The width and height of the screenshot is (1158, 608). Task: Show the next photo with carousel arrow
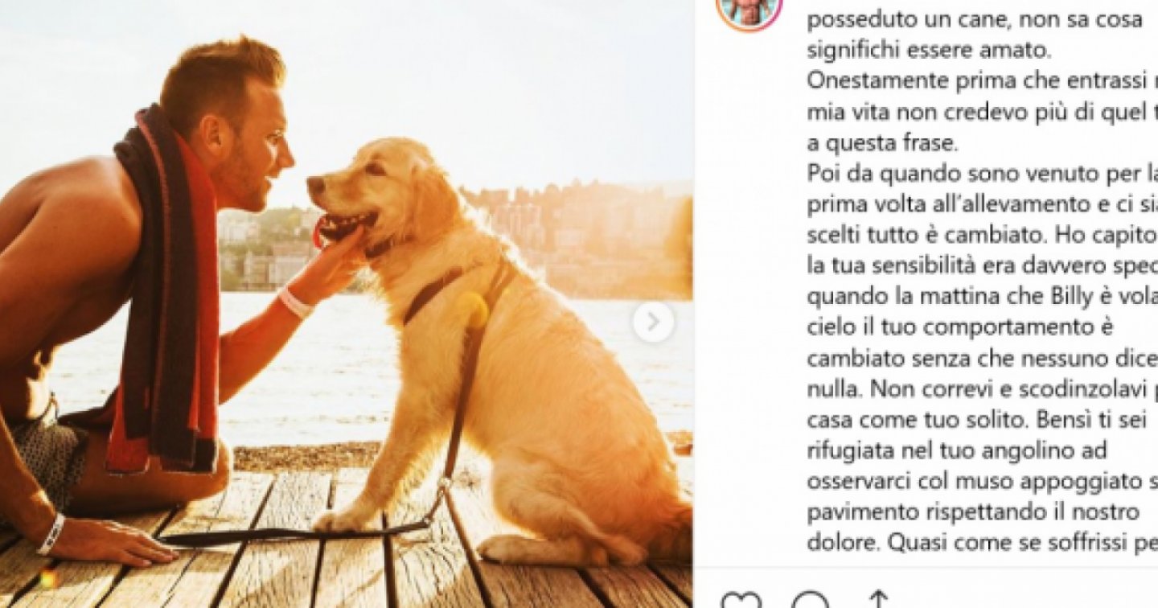[653, 322]
